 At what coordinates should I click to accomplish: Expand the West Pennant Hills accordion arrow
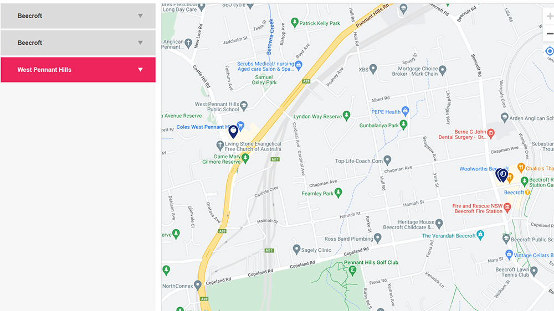click(140, 70)
